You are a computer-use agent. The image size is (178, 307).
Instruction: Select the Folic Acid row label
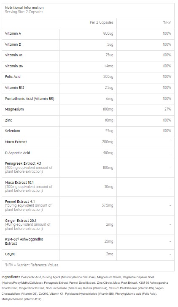coord(13,77)
